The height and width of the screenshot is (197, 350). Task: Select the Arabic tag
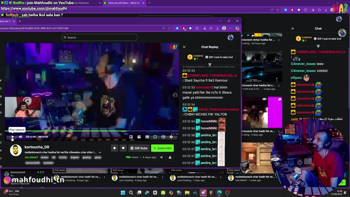[x=45, y=157]
